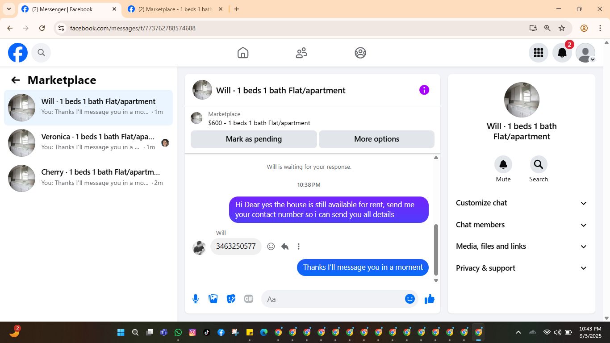Viewport: 610px width, 343px height.
Task: Open the purple conversation information icon
Action: pos(424,90)
